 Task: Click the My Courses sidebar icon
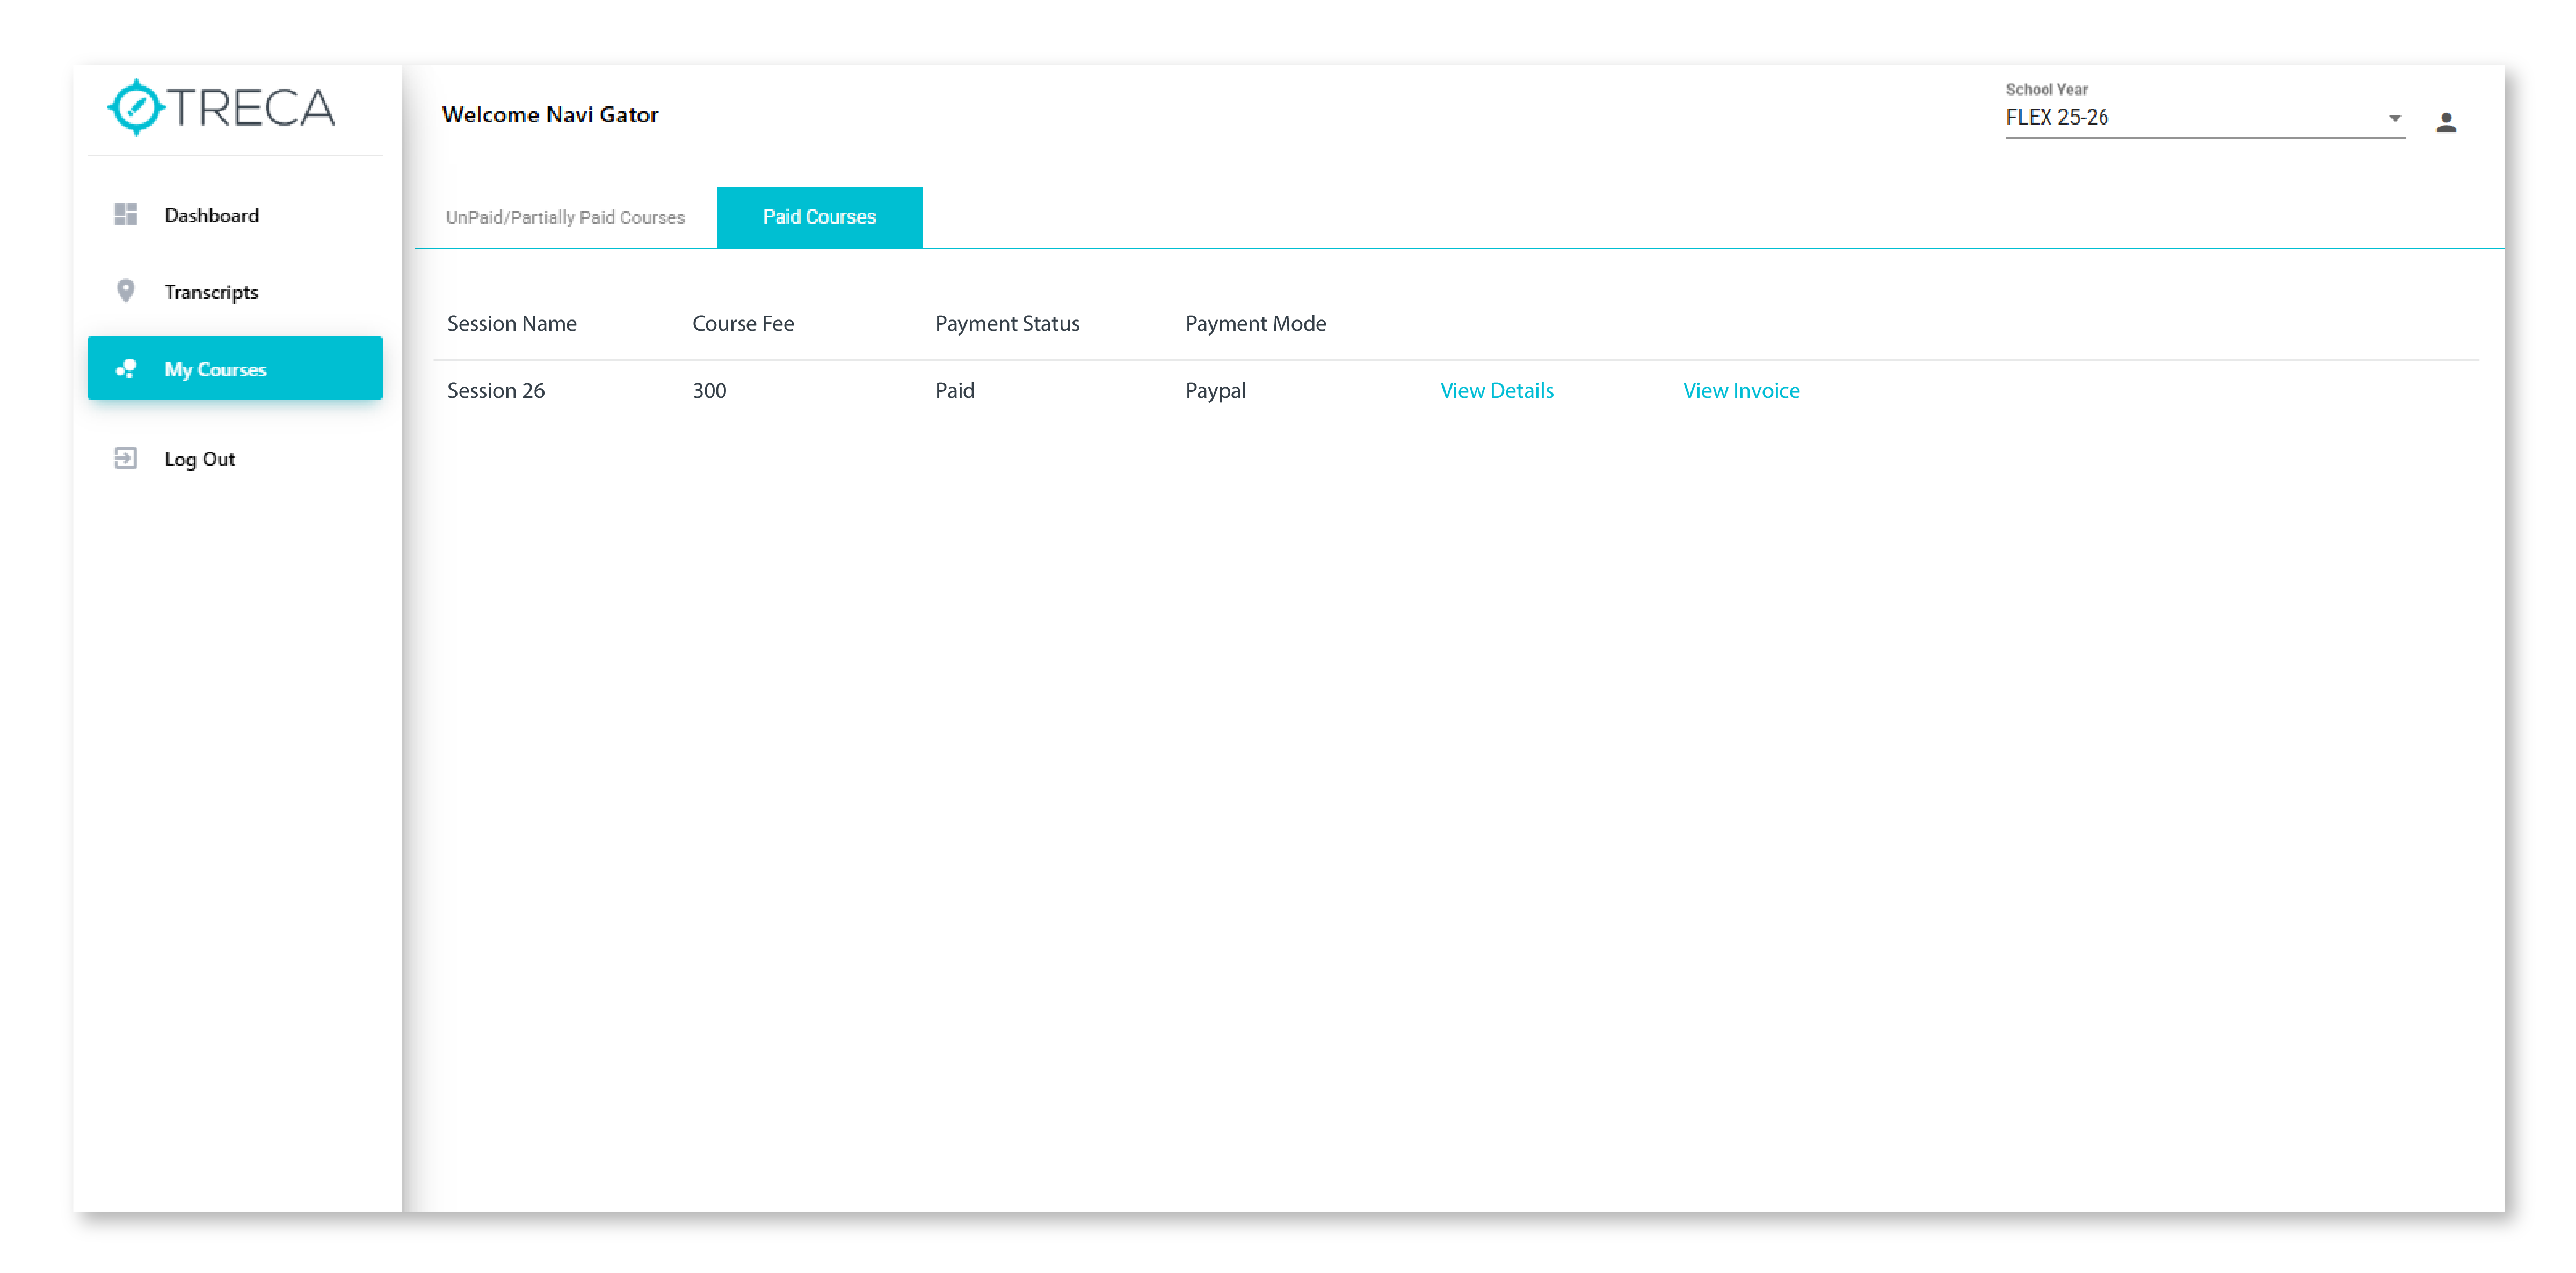click(x=126, y=368)
